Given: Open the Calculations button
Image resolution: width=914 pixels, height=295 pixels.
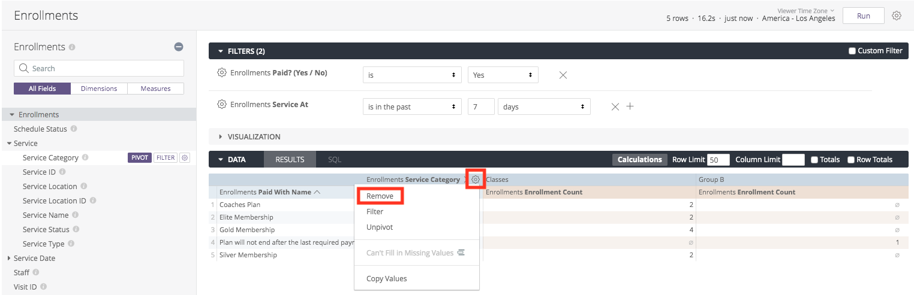Looking at the screenshot, I should tap(639, 160).
